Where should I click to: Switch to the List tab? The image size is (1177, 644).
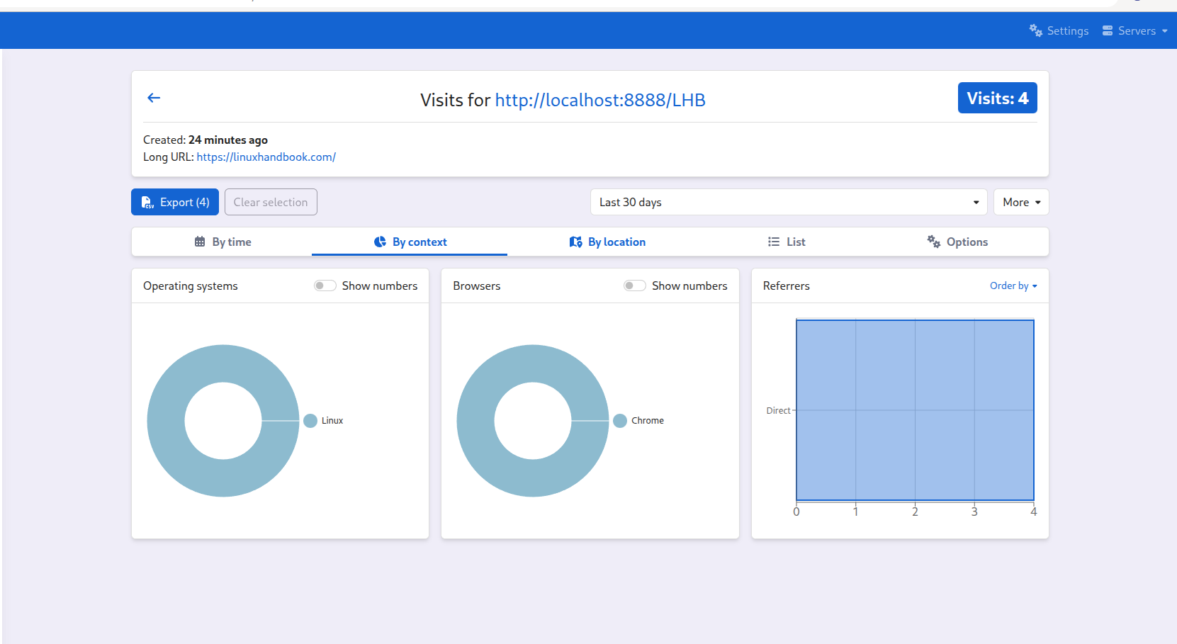(787, 242)
